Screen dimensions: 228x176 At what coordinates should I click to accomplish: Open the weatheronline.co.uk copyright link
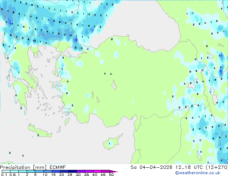198,173
